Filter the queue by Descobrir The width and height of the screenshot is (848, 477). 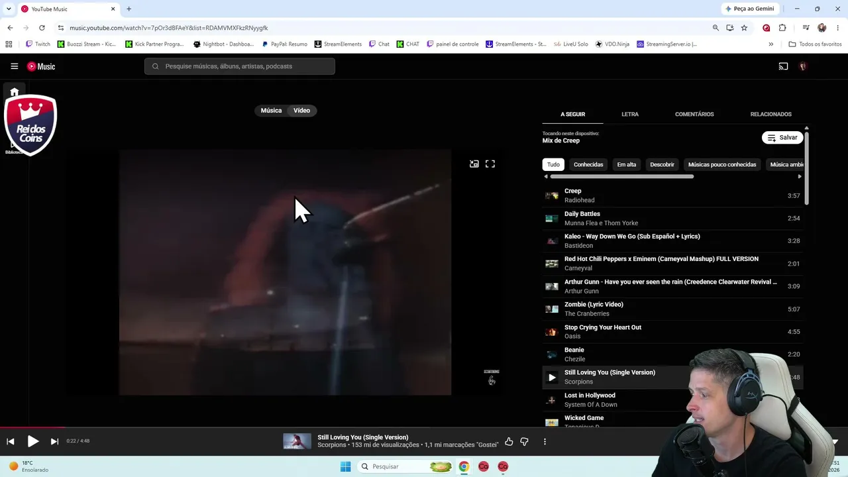click(662, 164)
